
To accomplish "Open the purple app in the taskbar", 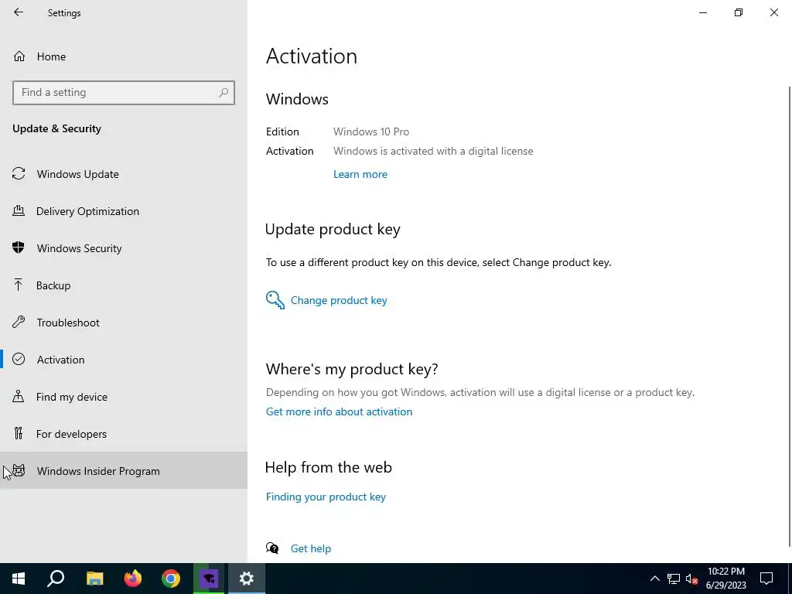I will (209, 579).
